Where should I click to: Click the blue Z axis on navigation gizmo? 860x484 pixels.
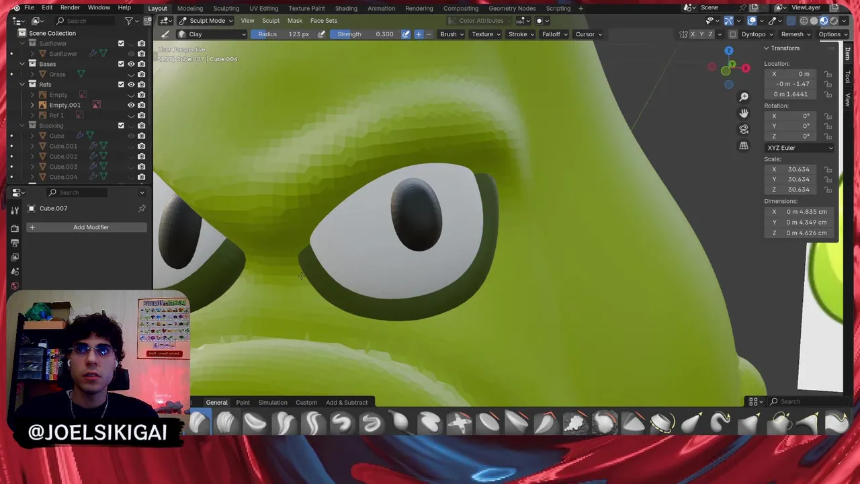point(729,51)
